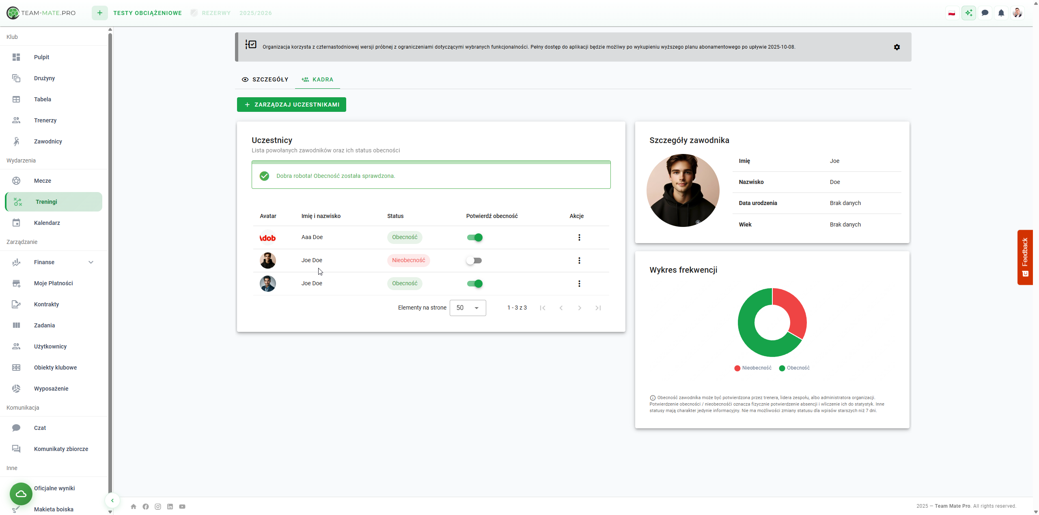Collapse the sidebar with chevron button
Viewport: 1039px width, 515px height.
(x=112, y=500)
